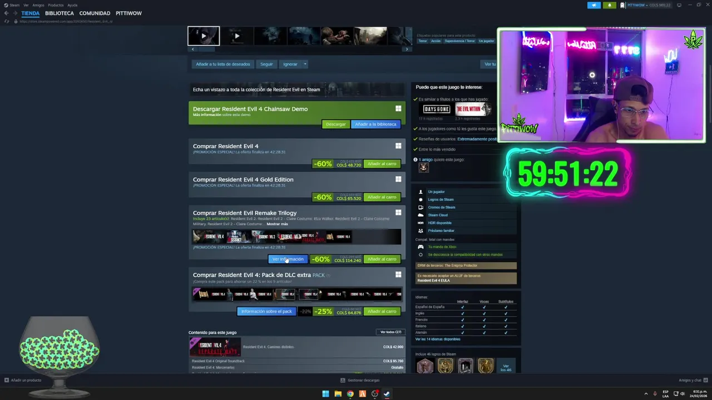Click the Seguir button

tap(266, 64)
